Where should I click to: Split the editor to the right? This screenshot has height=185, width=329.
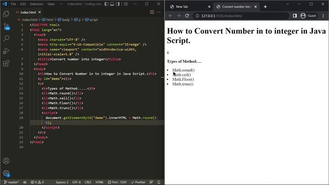tap(152, 12)
